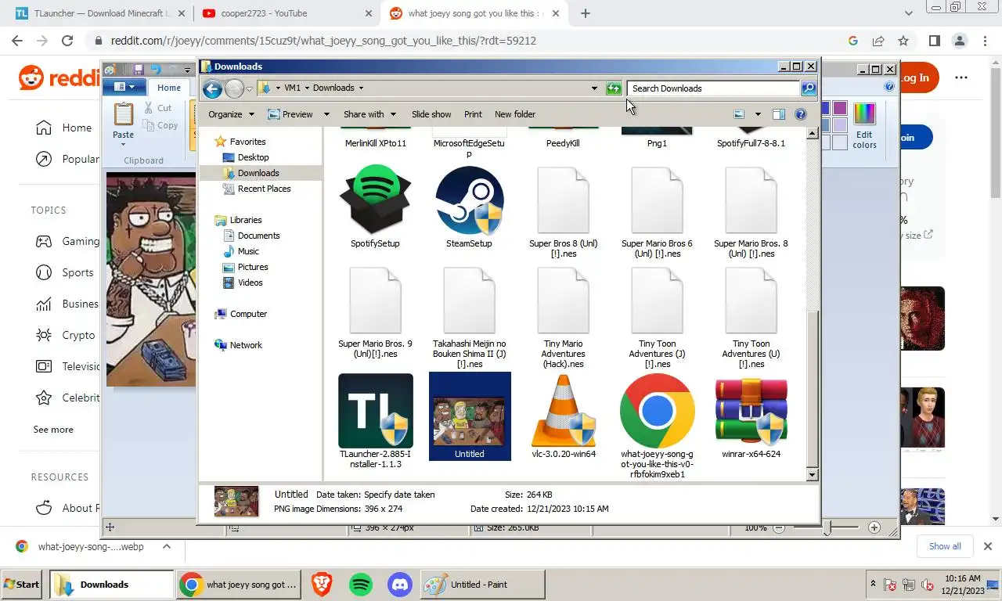Viewport: 1002px width, 601px height.
Task: Click the browser reload button
Action: 67,41
